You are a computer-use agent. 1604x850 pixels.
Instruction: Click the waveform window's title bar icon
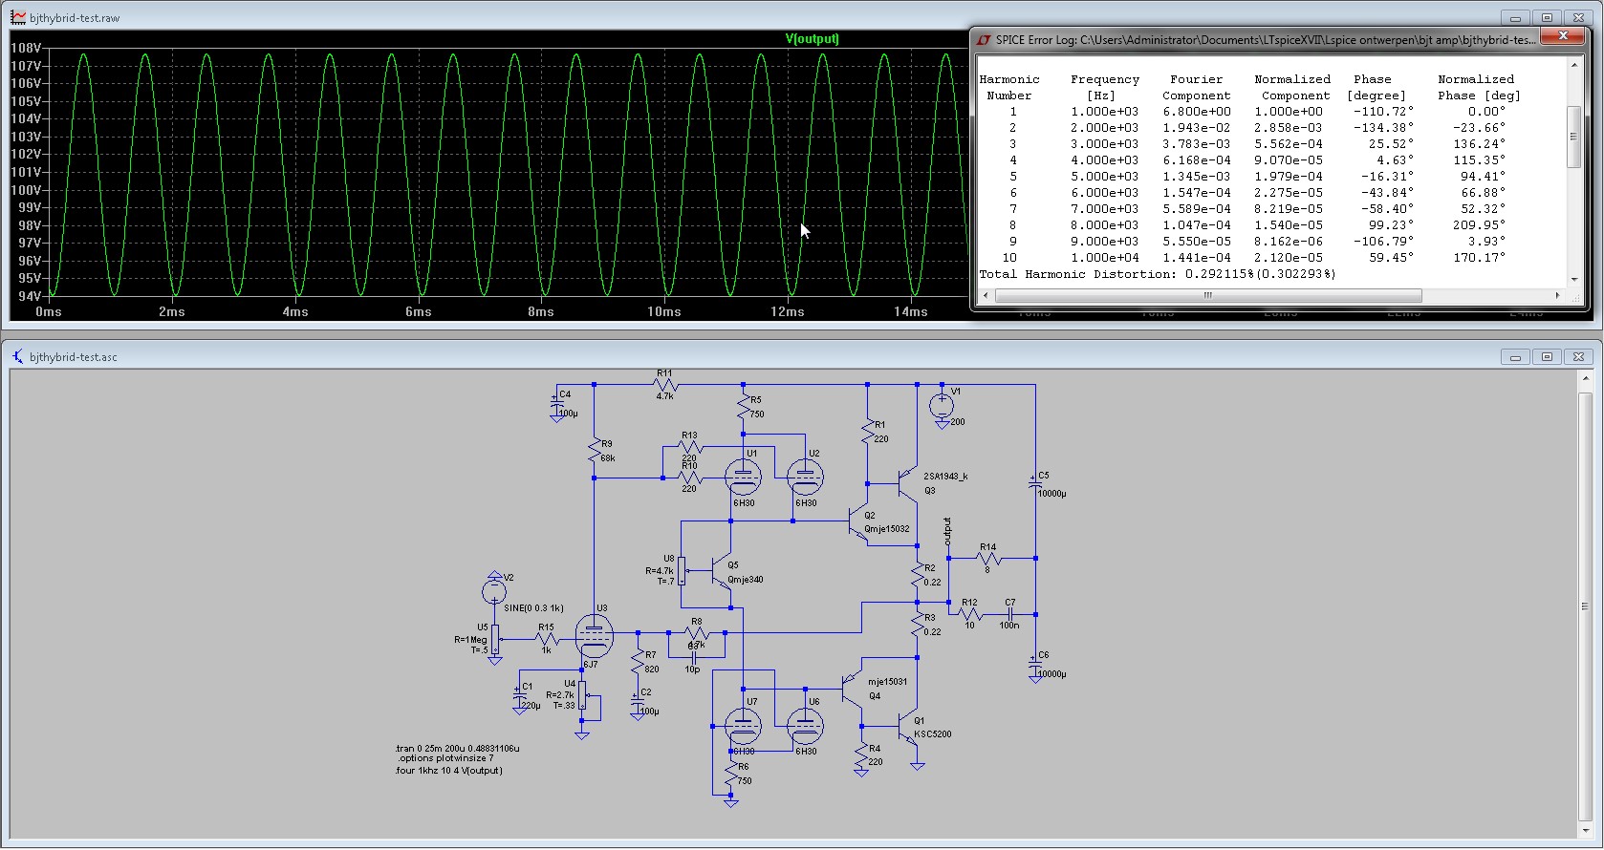click(x=18, y=17)
